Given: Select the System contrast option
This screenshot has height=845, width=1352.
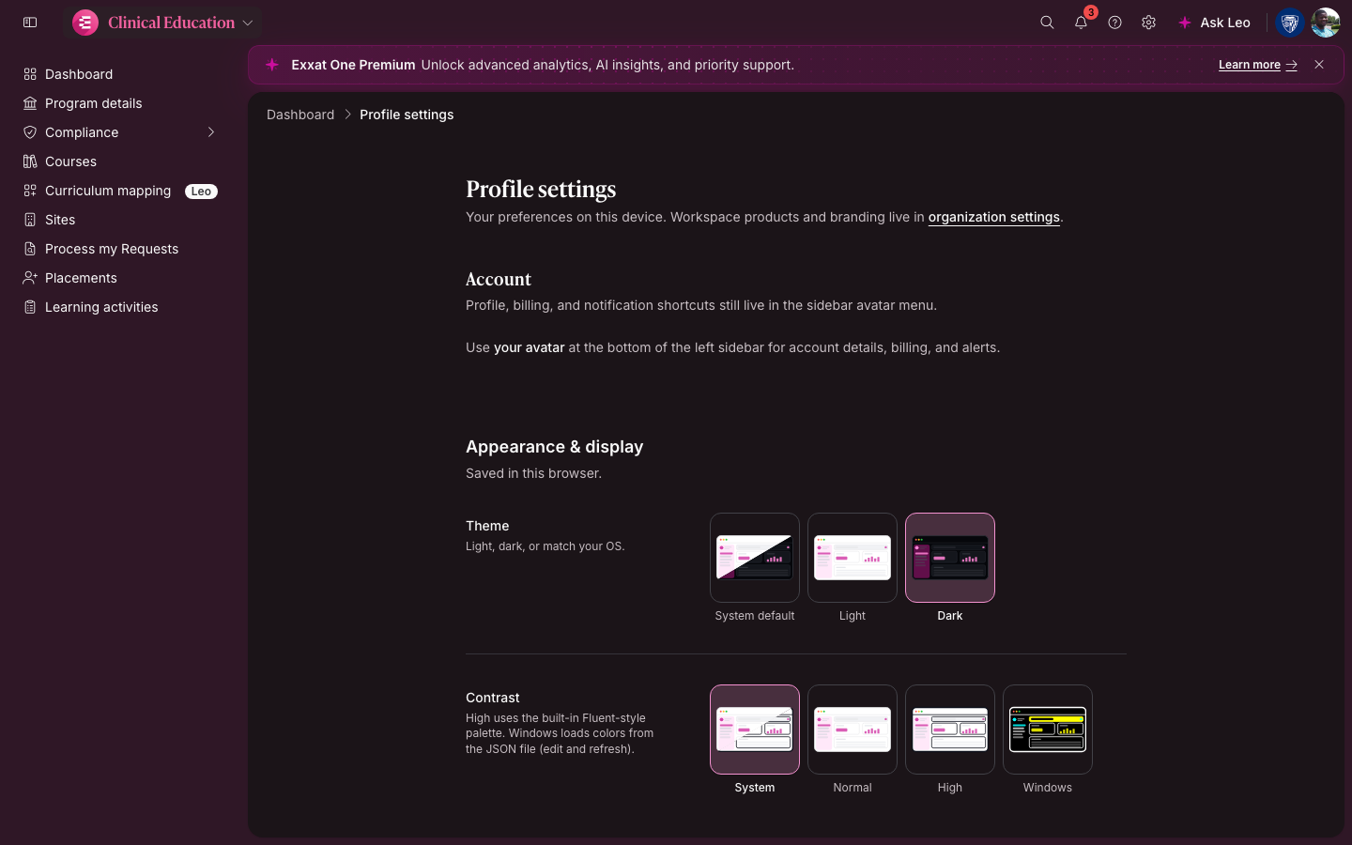Looking at the screenshot, I should point(755,730).
